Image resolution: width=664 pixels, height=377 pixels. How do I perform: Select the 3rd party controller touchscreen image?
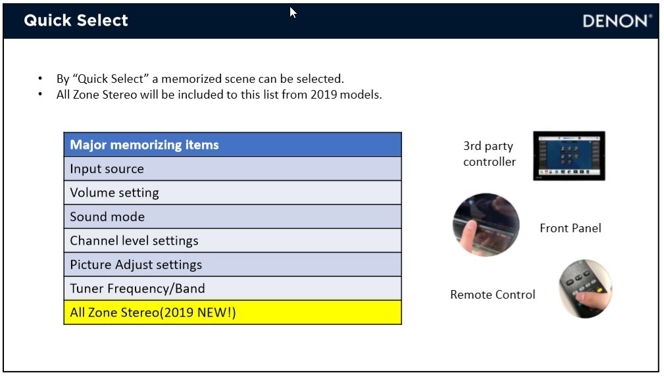pyautogui.click(x=569, y=156)
